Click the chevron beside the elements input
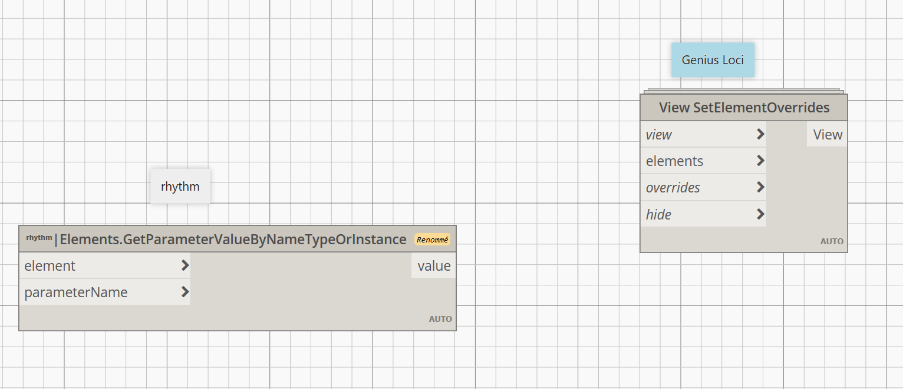The image size is (903, 389). [760, 161]
